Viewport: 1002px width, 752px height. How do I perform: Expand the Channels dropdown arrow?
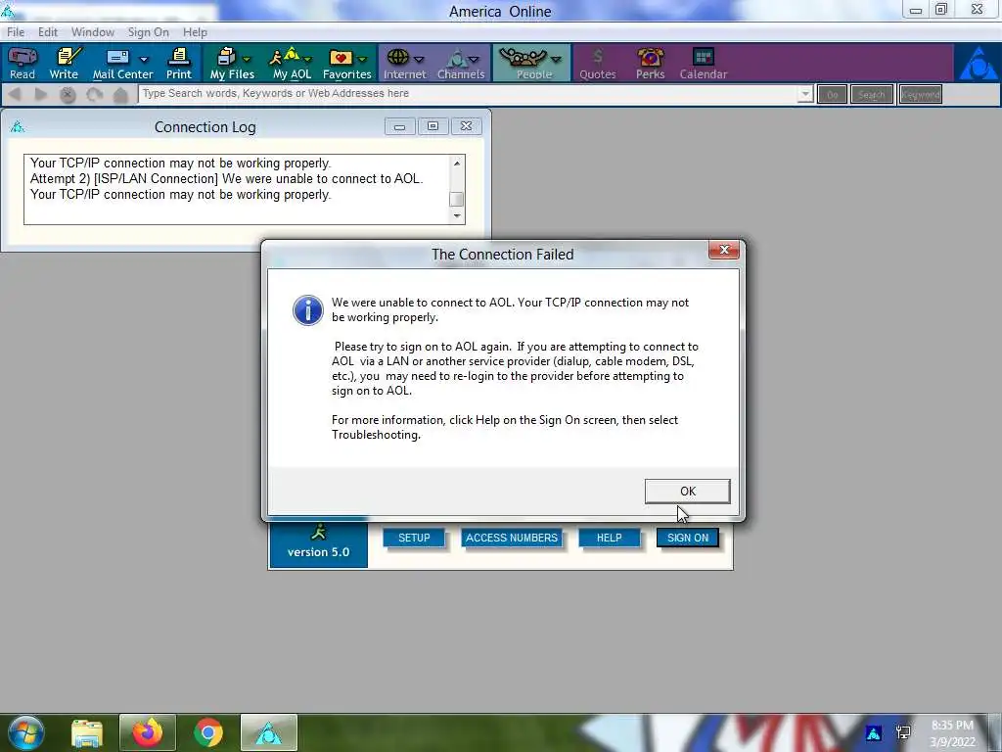click(474, 60)
